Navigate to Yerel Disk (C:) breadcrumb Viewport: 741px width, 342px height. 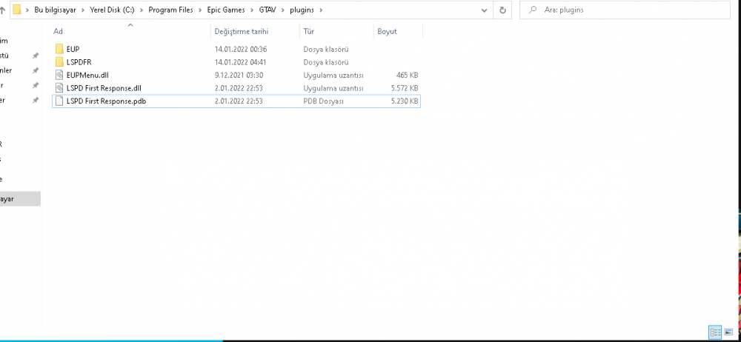(112, 10)
